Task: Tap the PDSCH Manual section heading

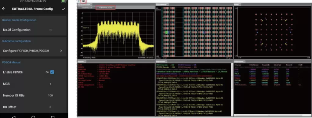Action: 11,63
